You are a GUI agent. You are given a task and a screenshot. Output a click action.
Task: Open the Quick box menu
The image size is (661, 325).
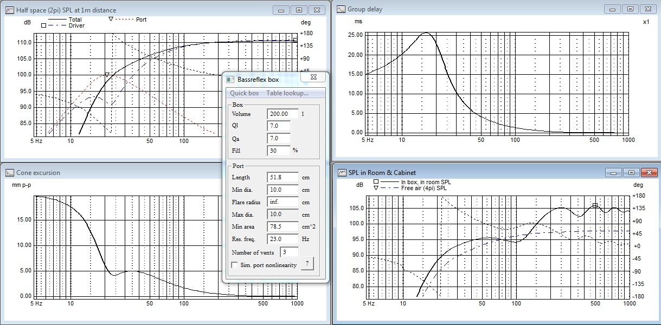pyautogui.click(x=244, y=93)
